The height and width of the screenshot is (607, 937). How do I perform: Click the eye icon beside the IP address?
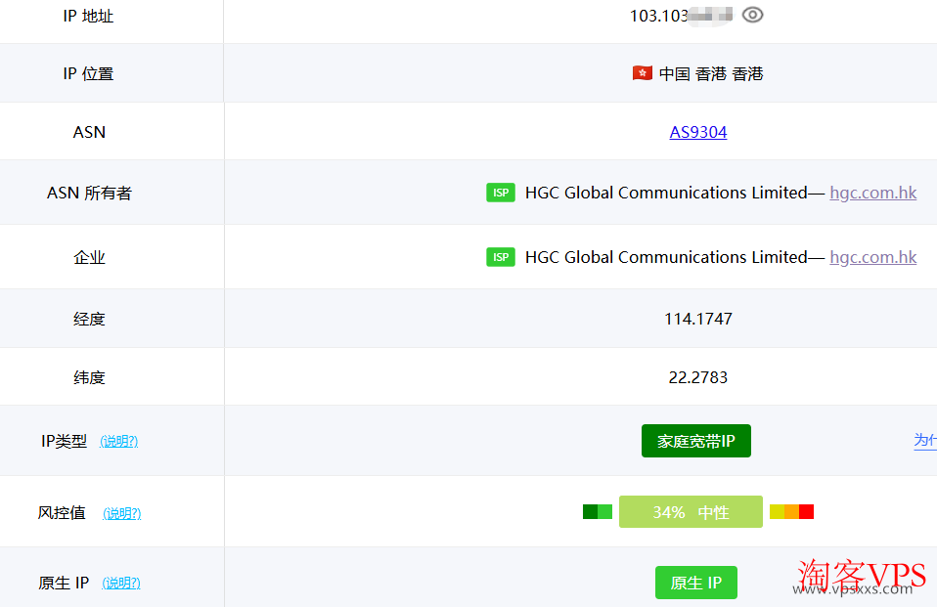(x=750, y=15)
